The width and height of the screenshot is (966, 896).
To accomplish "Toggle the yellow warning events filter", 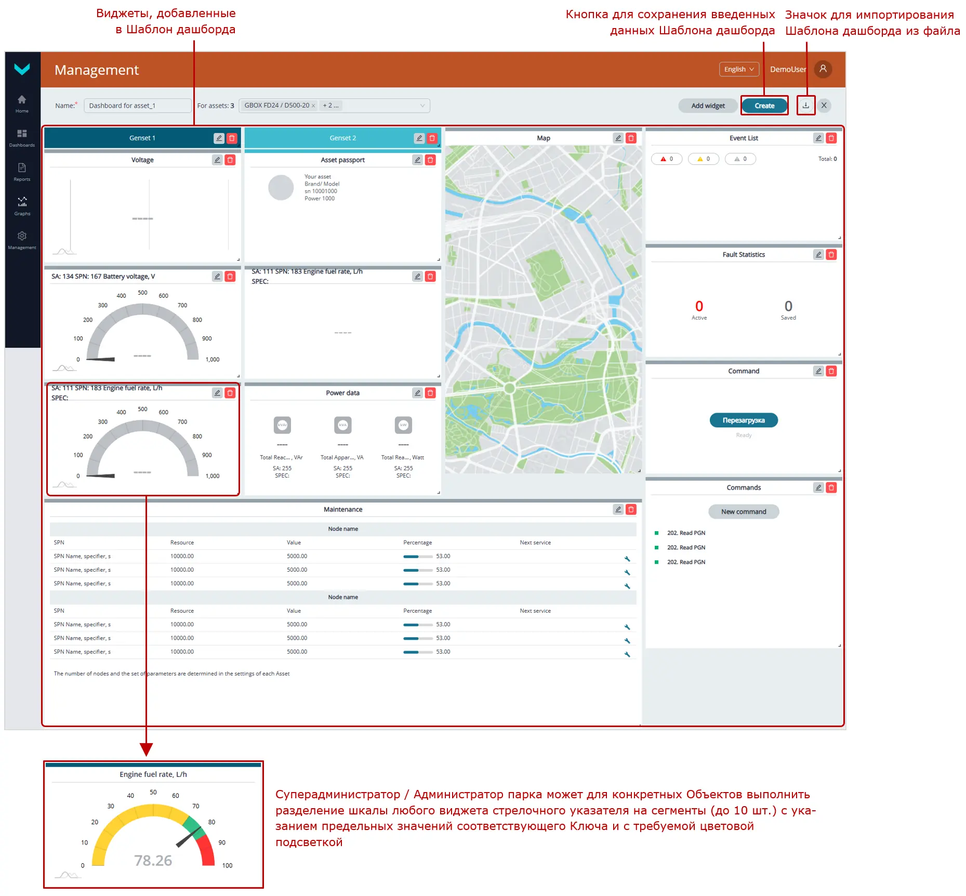I will coord(703,159).
